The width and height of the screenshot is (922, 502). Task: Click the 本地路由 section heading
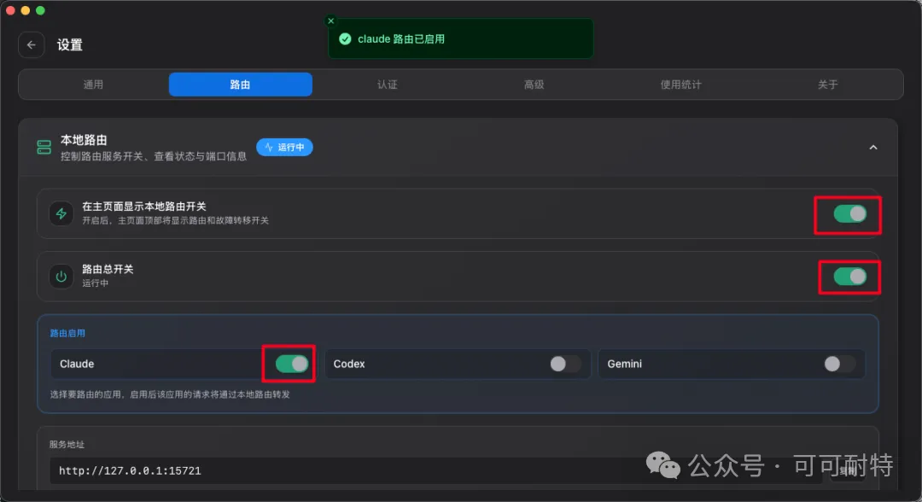[x=84, y=140]
